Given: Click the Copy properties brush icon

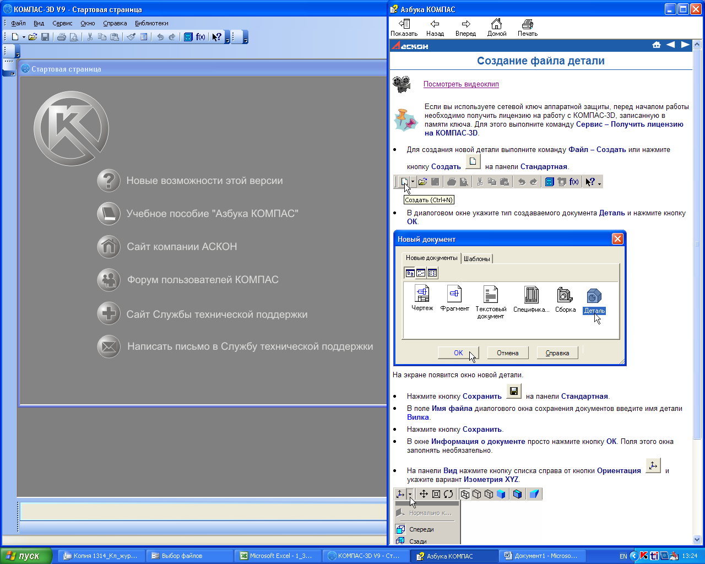Looking at the screenshot, I should 131,37.
